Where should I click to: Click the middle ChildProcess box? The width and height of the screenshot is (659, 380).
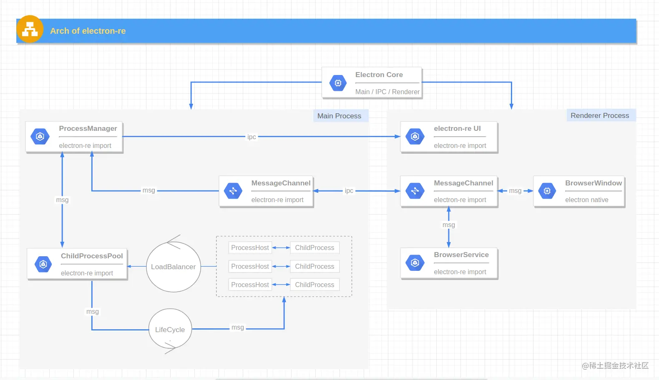pos(314,266)
